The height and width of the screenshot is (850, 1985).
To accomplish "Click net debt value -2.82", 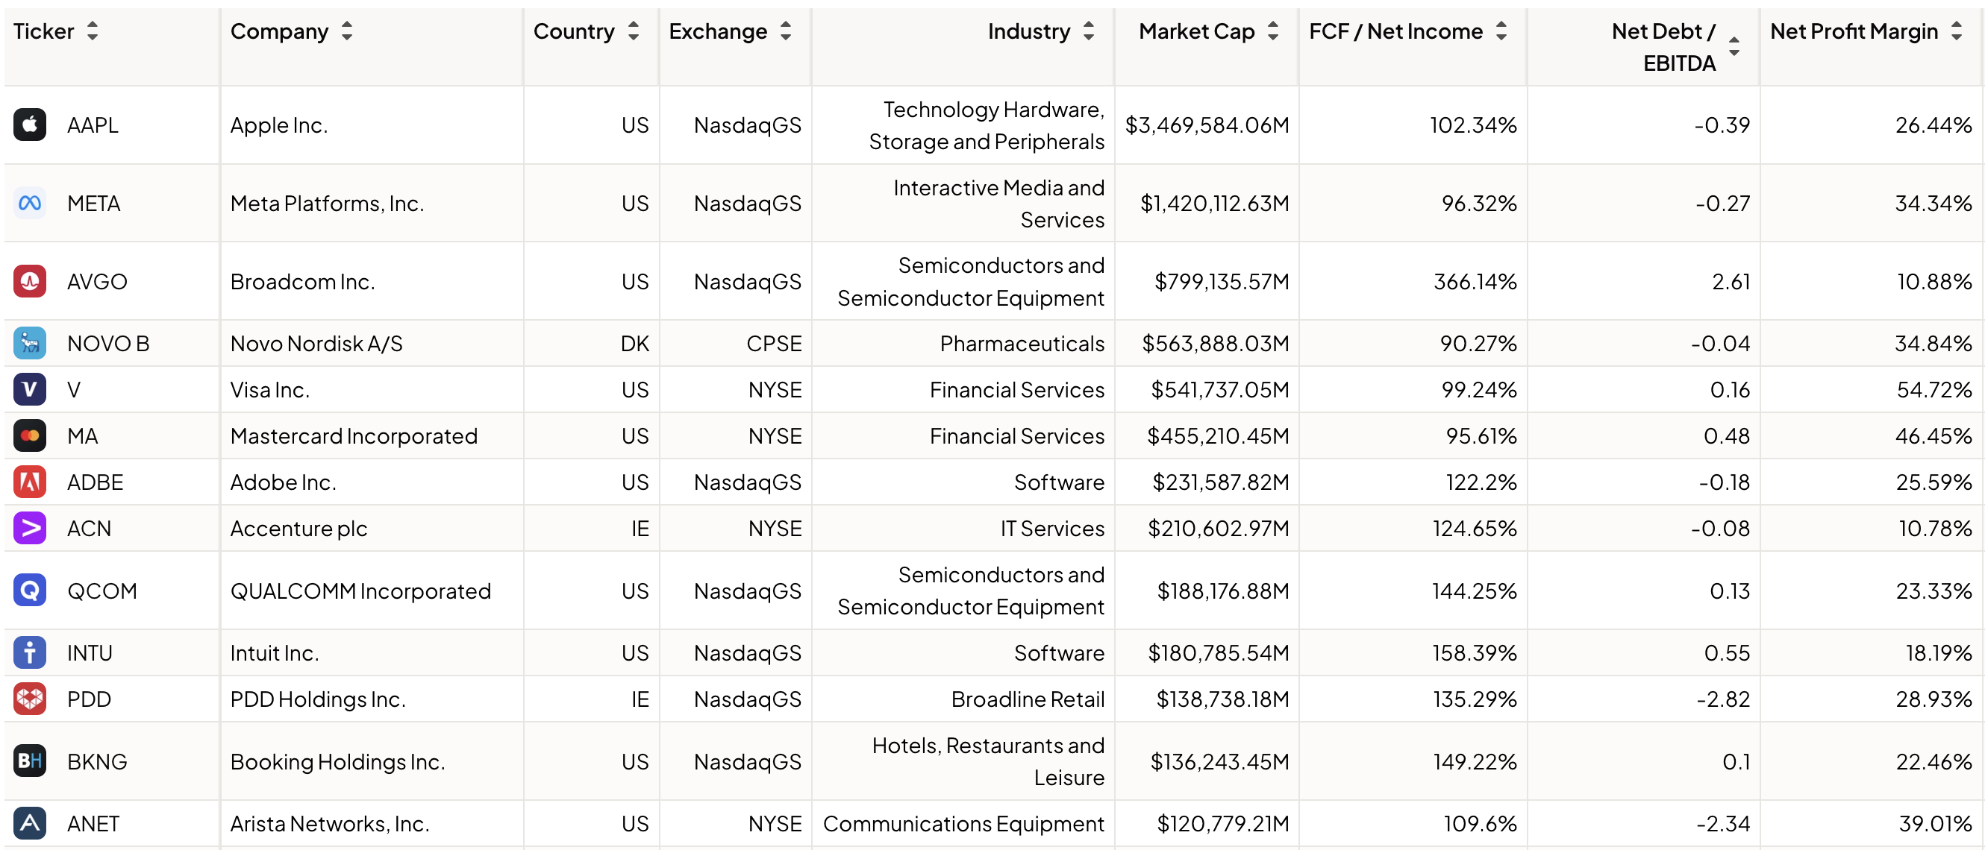I will click(x=1723, y=699).
